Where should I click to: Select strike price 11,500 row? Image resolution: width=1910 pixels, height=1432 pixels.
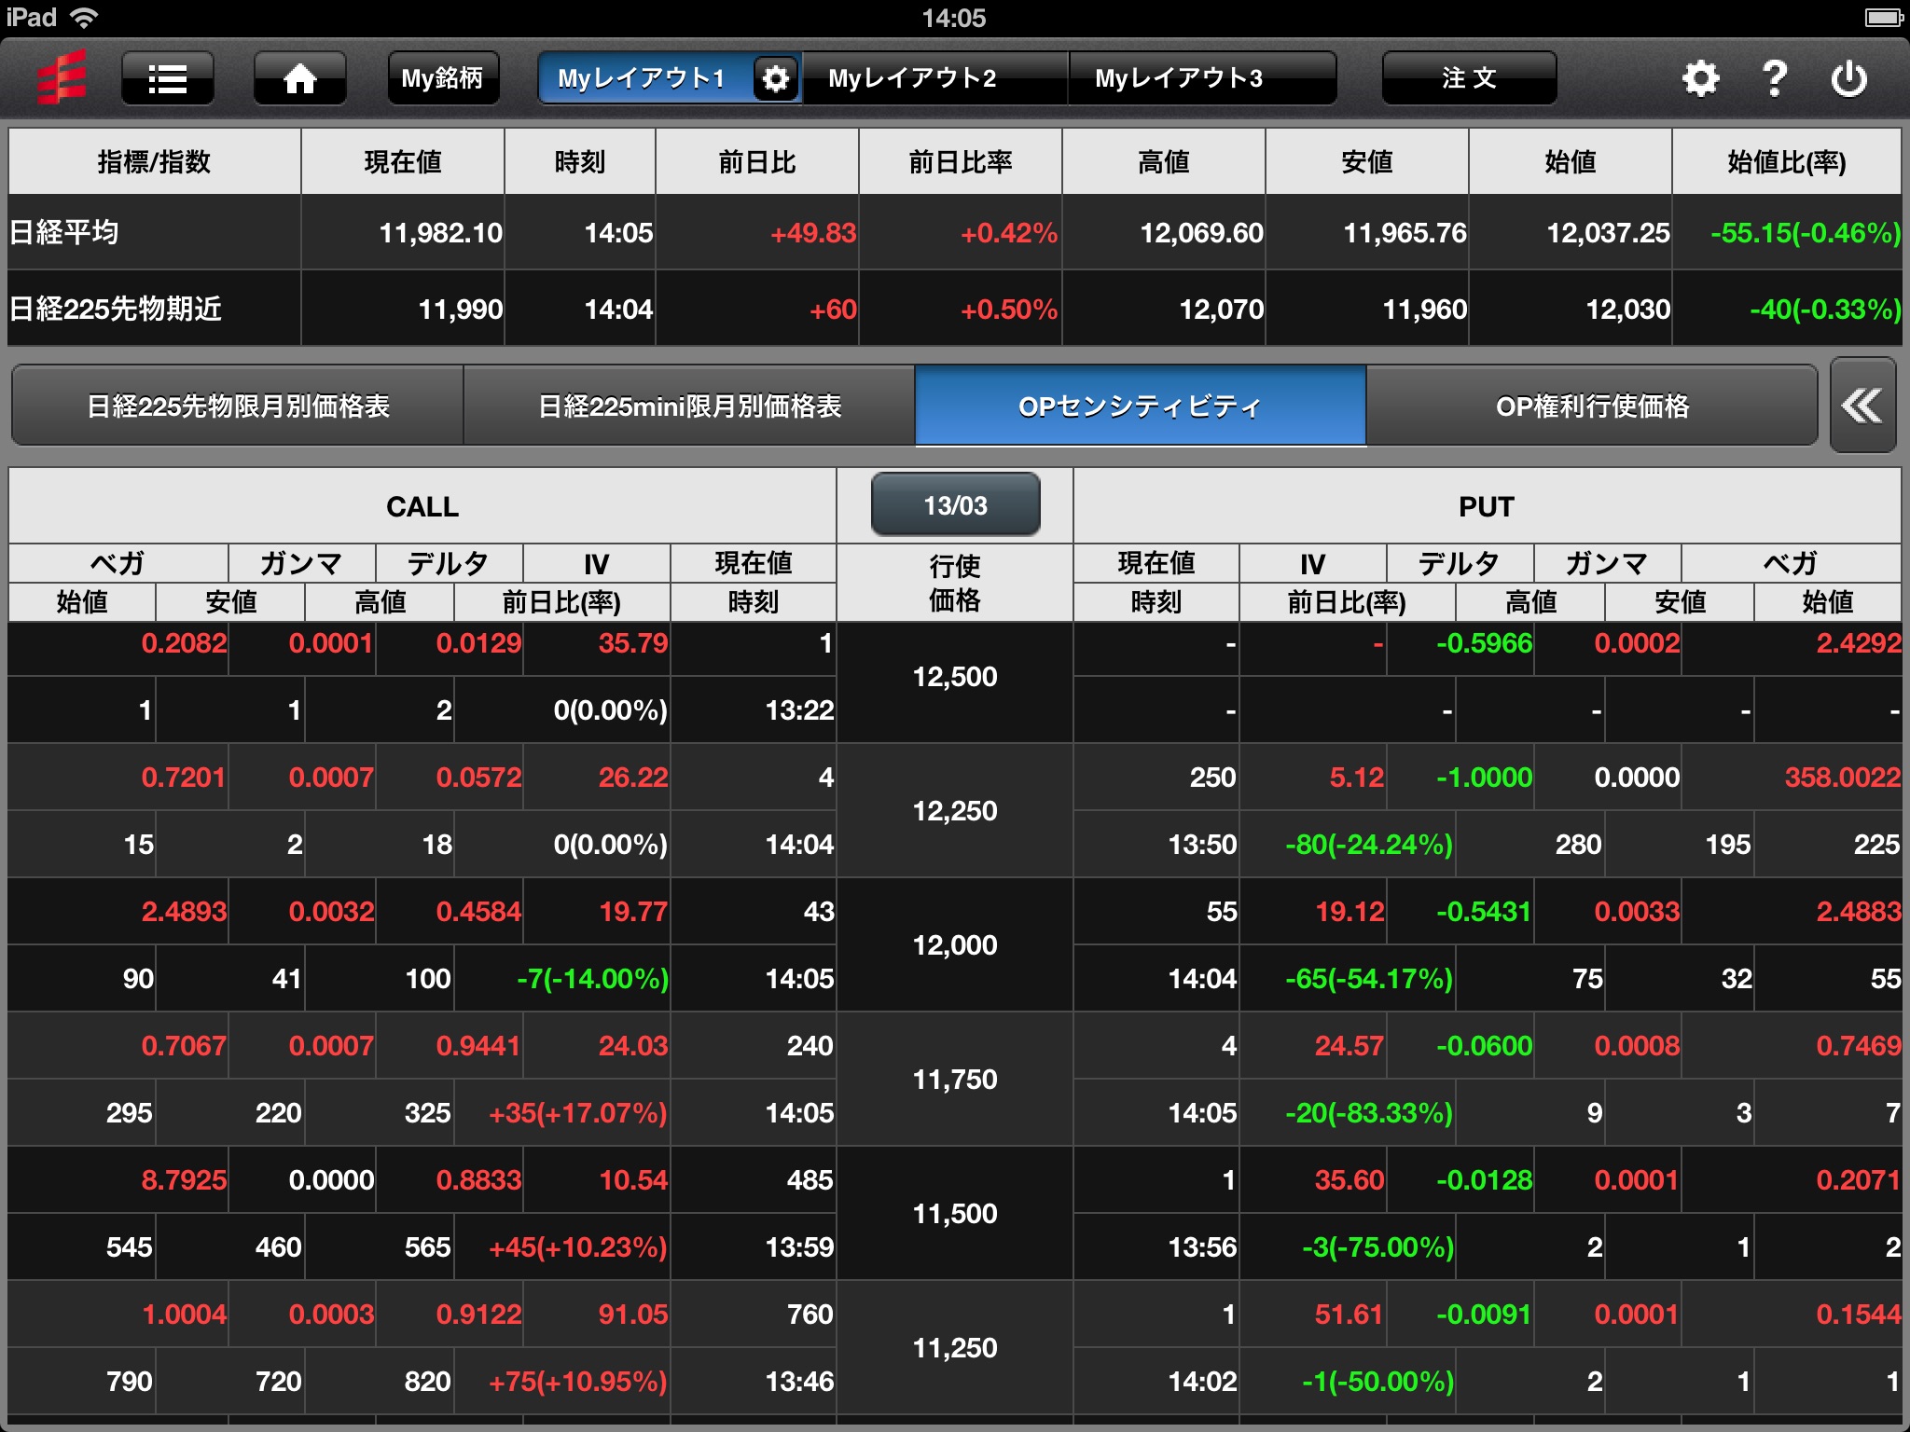click(955, 1214)
